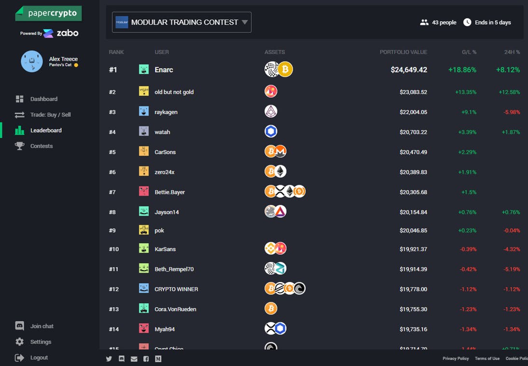Click the Join chat Discord icon
Screen dimensions: 528x366
19,326
